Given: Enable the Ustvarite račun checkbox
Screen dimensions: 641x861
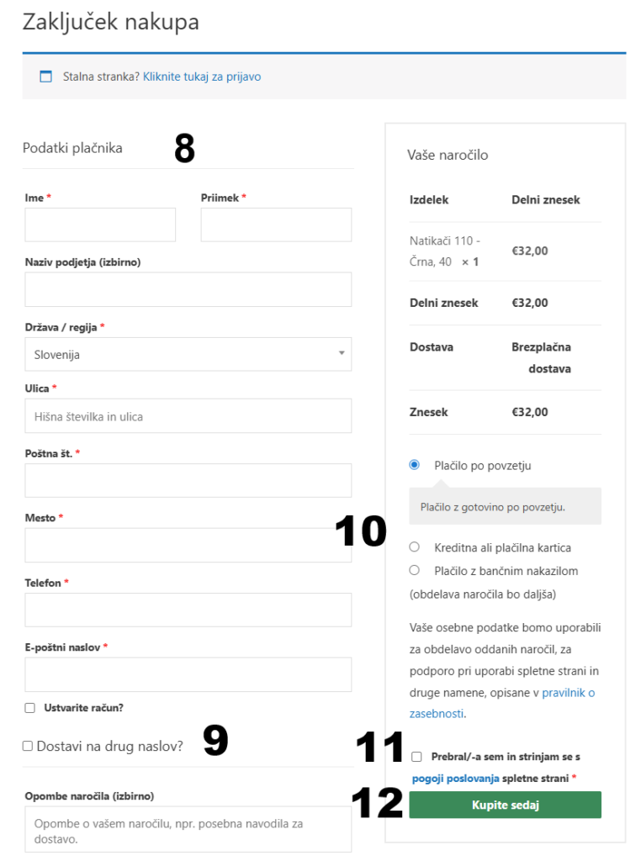Looking at the screenshot, I should pyautogui.click(x=30, y=708).
